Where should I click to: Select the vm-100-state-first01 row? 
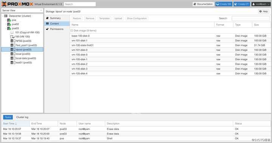(x=170, y=45)
